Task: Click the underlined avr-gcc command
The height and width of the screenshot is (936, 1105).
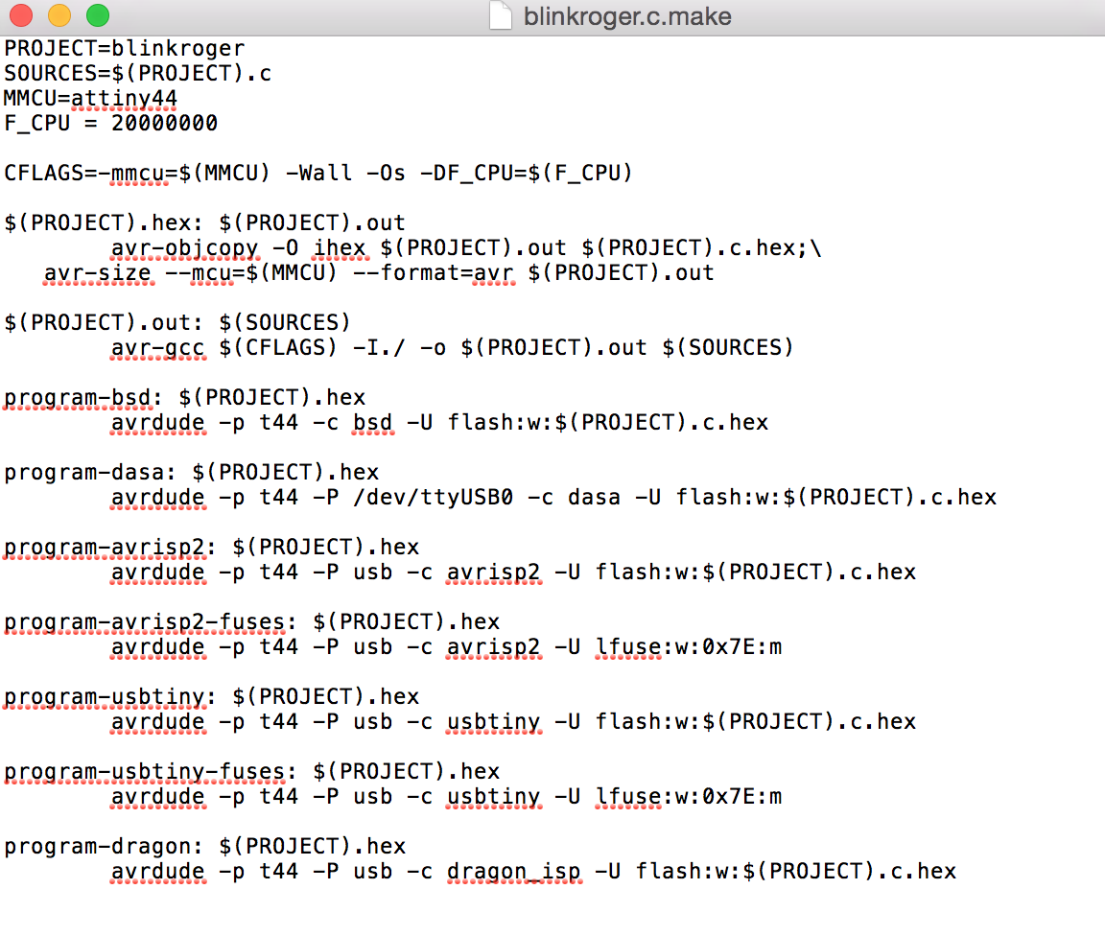Action: pyautogui.click(x=157, y=347)
